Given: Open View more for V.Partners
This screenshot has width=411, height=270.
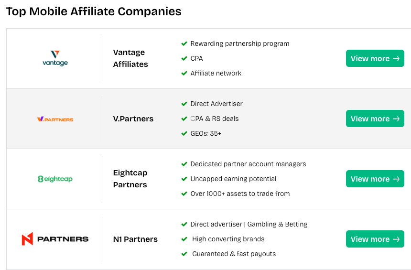Looking at the screenshot, I should pyautogui.click(x=375, y=119).
